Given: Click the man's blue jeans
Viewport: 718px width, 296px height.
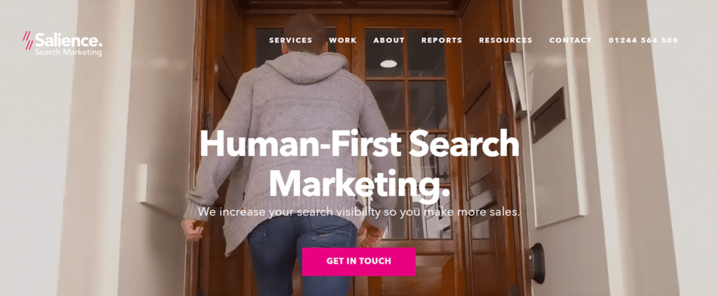Looking at the screenshot, I should [302, 255].
